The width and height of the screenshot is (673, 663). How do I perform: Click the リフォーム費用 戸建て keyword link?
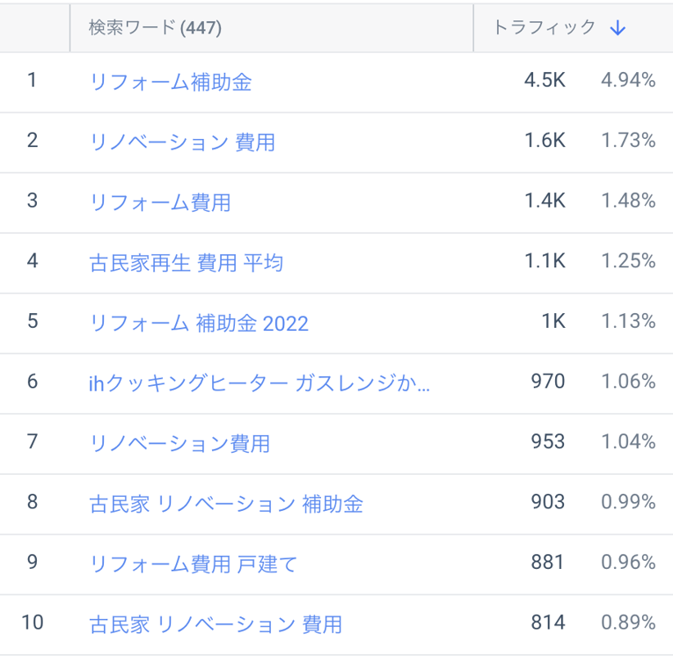click(194, 564)
